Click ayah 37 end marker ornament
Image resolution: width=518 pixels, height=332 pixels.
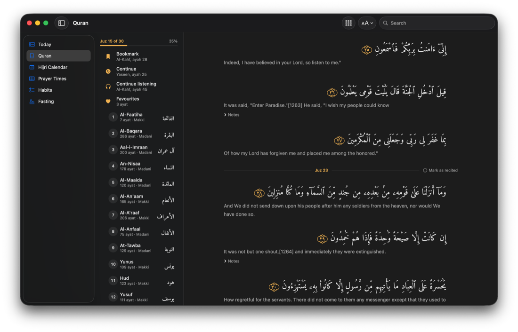click(x=339, y=141)
